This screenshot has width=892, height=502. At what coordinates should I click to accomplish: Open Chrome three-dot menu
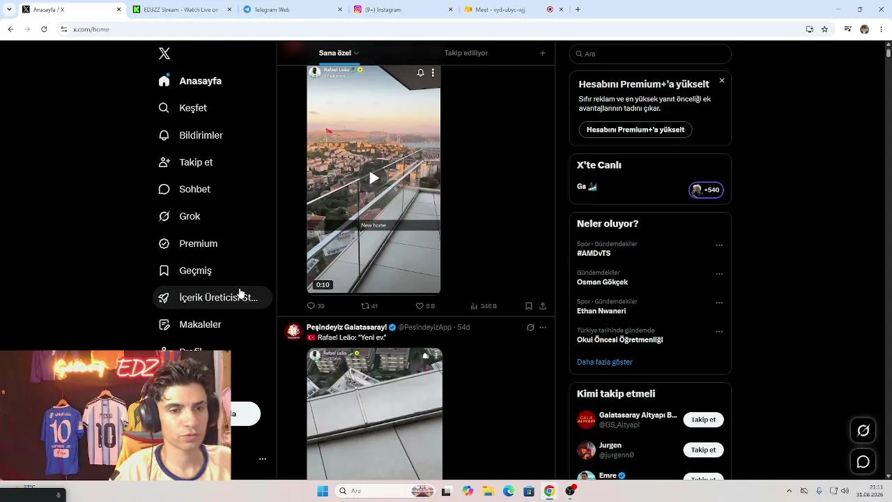point(881,29)
